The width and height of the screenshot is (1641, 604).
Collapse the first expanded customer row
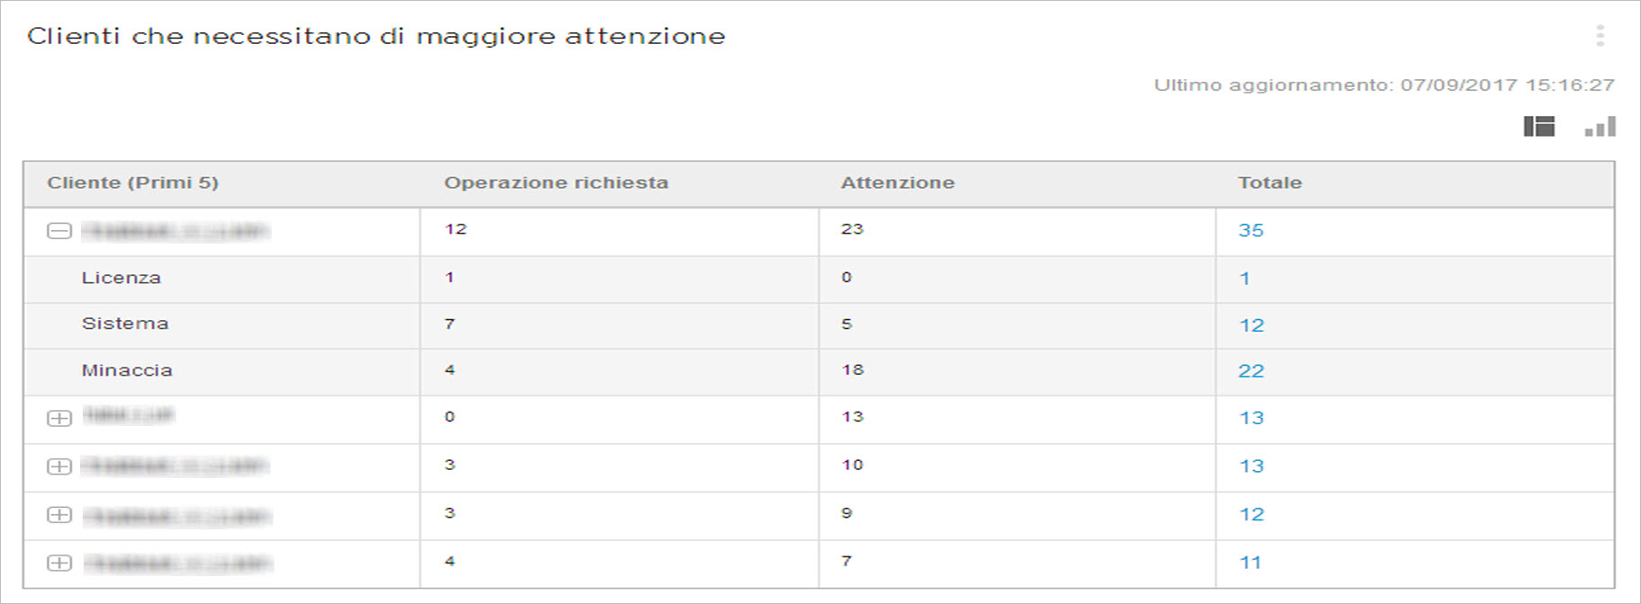tap(59, 231)
